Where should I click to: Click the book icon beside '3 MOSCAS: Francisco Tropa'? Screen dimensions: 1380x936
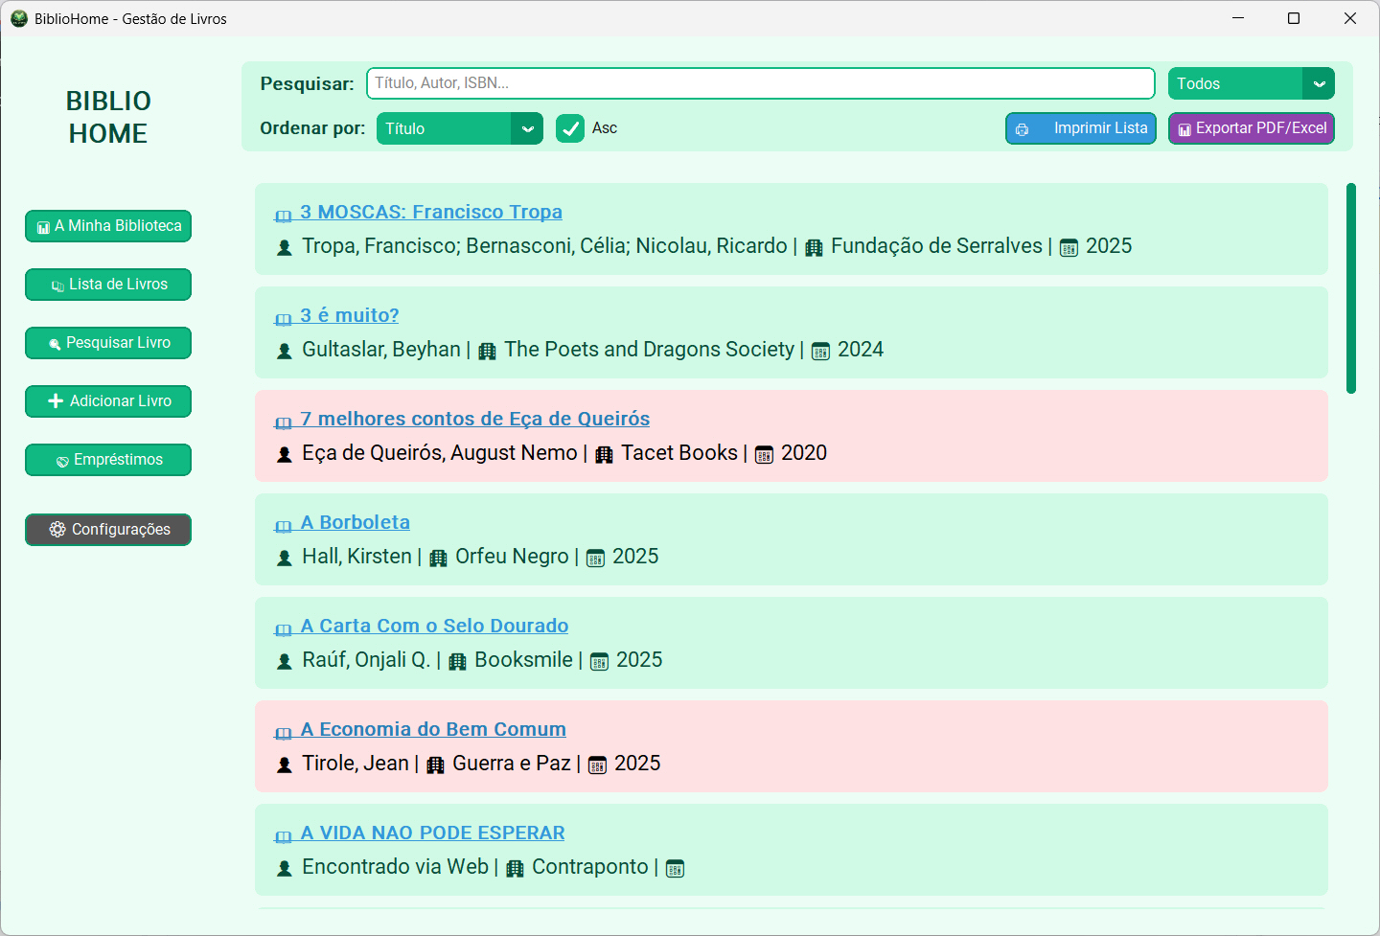coord(284,216)
